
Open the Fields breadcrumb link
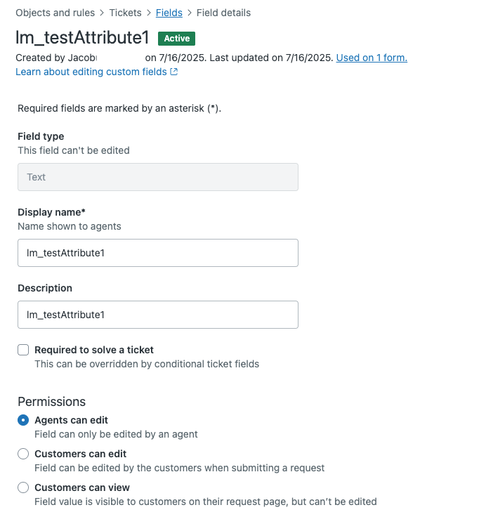click(x=169, y=13)
